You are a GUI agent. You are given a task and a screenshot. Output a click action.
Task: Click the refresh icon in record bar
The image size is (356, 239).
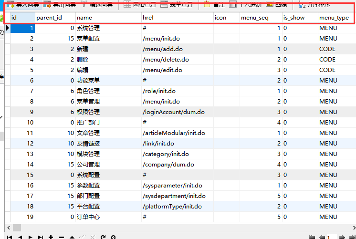[x=103, y=237]
